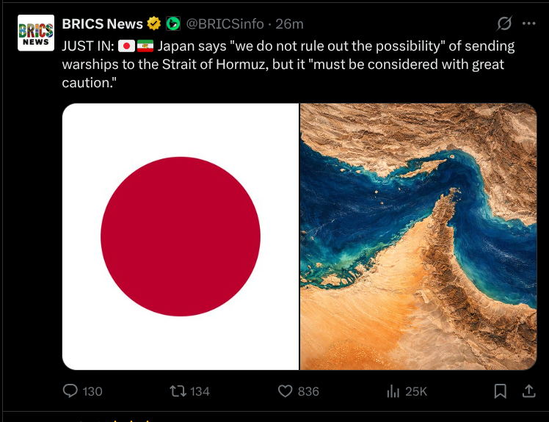
Task: Click the 26m post timestamp
Action: click(289, 23)
